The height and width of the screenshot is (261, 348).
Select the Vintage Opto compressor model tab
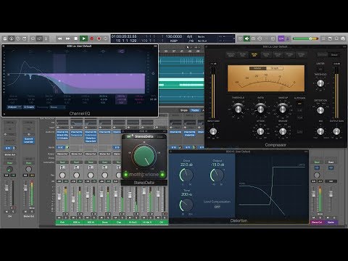coord(301,54)
